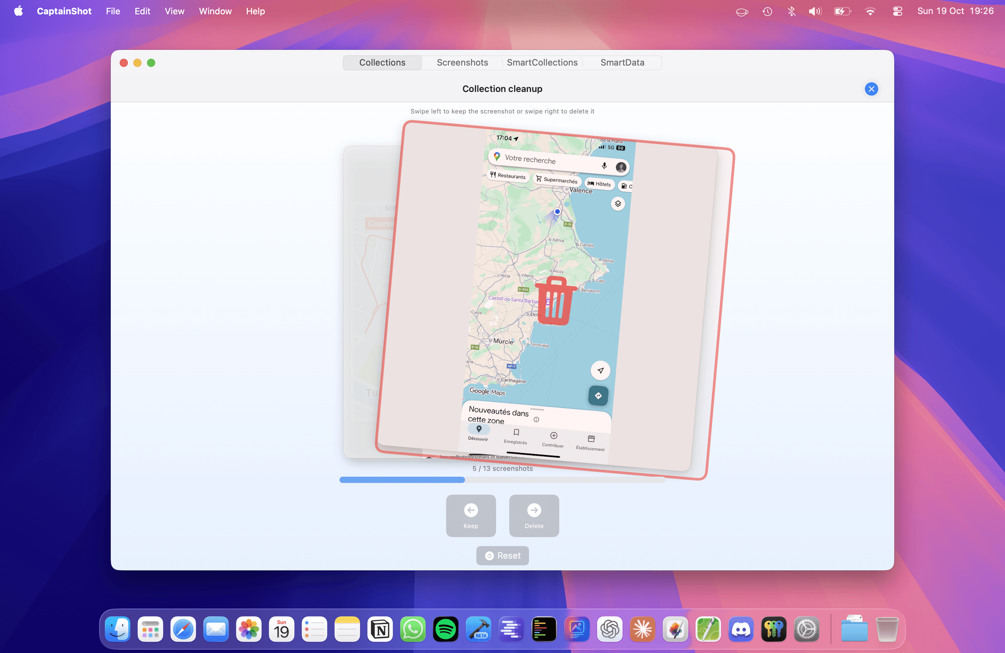Open the File menu

point(113,11)
